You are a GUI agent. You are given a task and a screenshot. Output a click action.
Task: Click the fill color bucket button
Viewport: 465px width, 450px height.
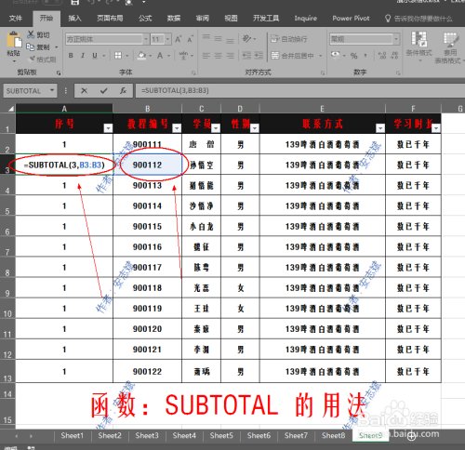tap(141, 56)
